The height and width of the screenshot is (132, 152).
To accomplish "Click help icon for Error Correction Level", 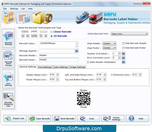I will (123, 58).
